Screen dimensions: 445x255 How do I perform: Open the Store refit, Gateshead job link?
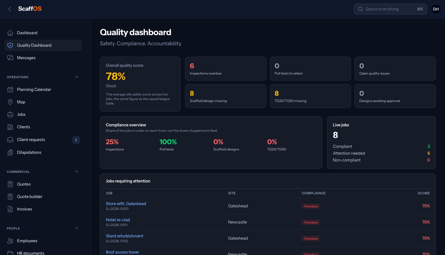[126, 204]
